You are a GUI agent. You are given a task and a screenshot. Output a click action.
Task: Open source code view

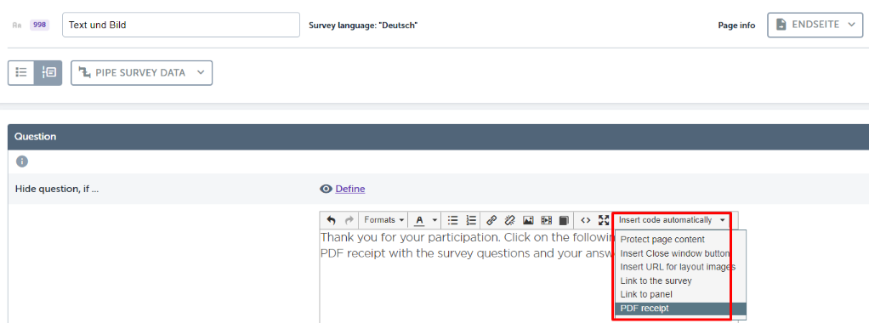click(585, 220)
